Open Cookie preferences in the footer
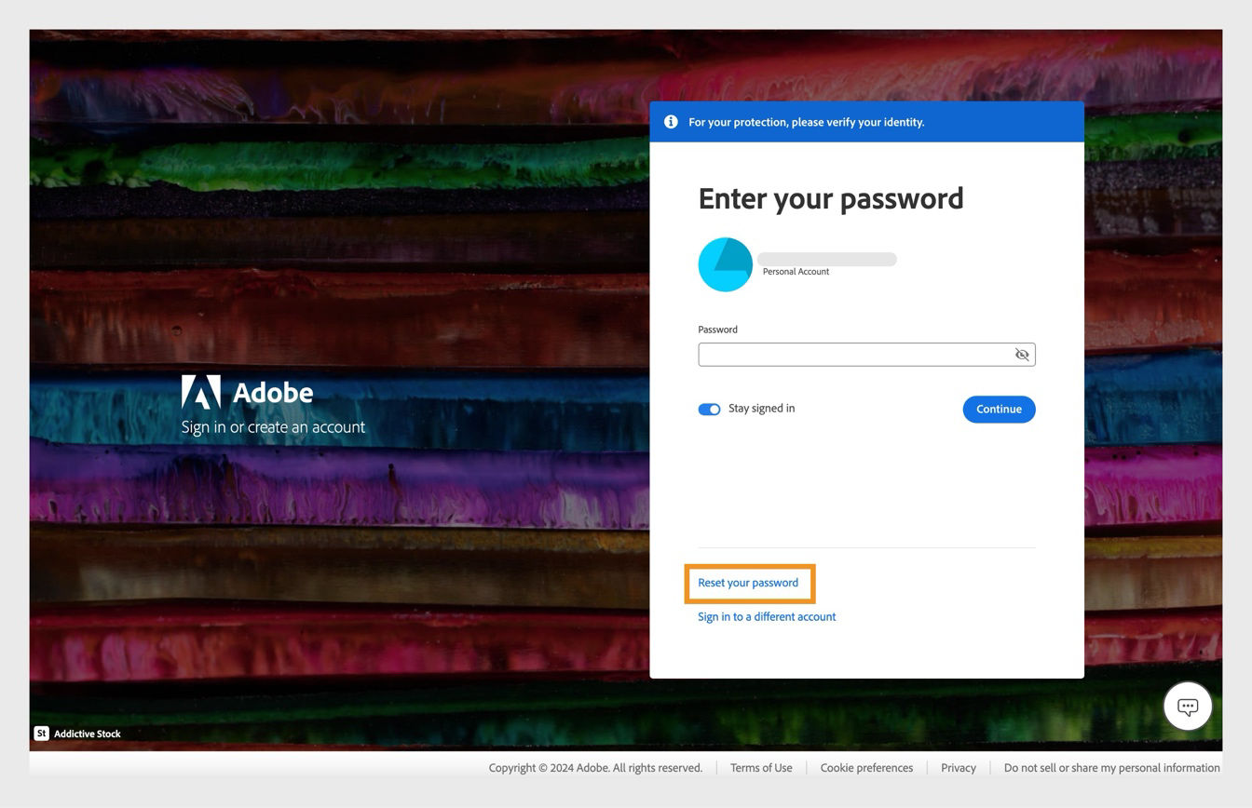The height and width of the screenshot is (808, 1252). pos(865,767)
